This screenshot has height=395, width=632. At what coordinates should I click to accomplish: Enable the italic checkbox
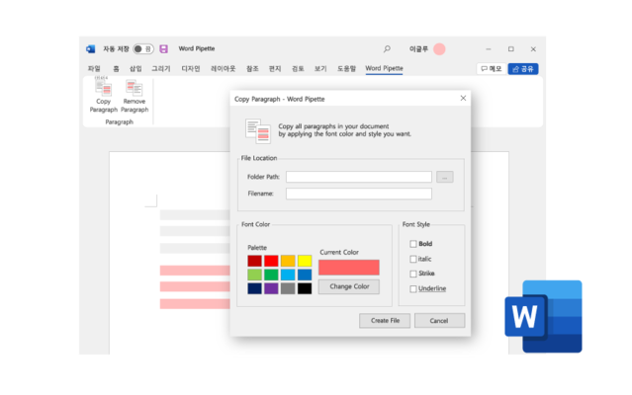point(413,259)
